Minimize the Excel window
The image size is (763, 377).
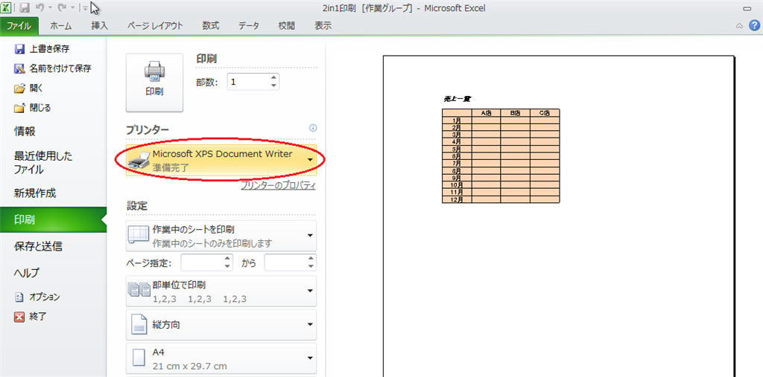(x=747, y=8)
